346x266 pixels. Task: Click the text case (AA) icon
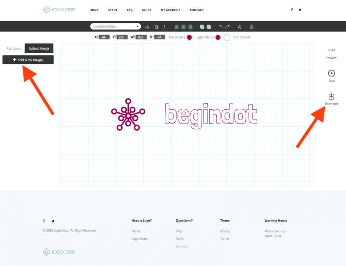pos(147,27)
